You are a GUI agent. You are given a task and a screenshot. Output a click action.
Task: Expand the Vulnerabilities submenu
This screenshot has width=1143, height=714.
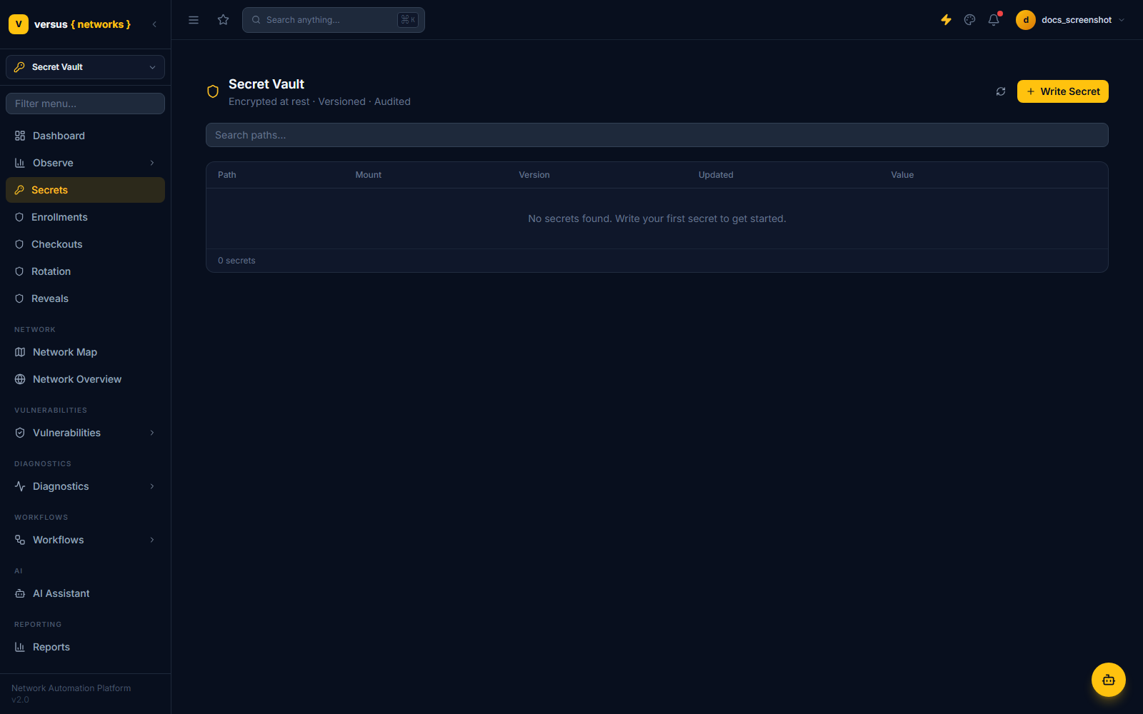click(x=85, y=433)
